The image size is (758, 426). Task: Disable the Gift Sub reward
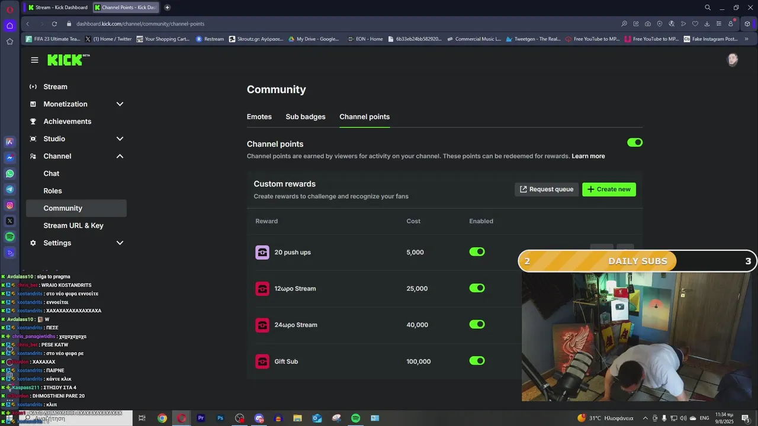pos(477,361)
